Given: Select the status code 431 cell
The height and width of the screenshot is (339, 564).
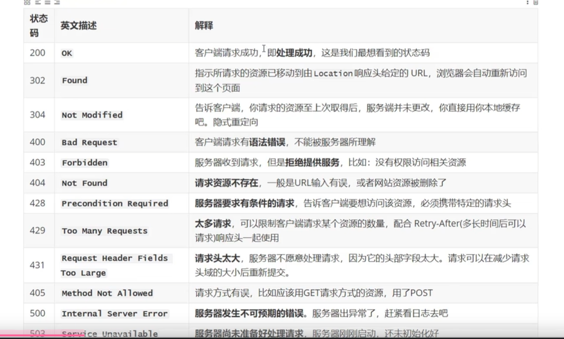Looking at the screenshot, I should 39,265.
